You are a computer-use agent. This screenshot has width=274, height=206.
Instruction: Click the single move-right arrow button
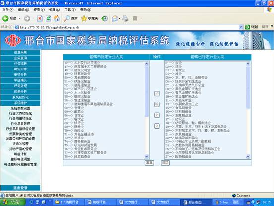pos(157,94)
